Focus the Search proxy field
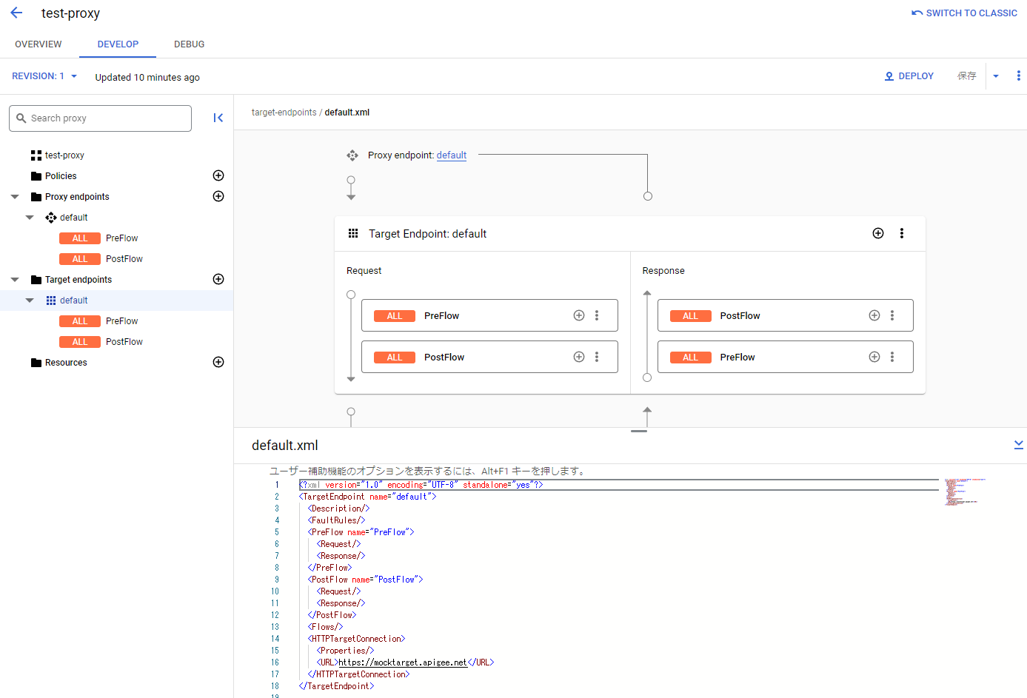Viewport: 1027px width, 698px height. 100,118
